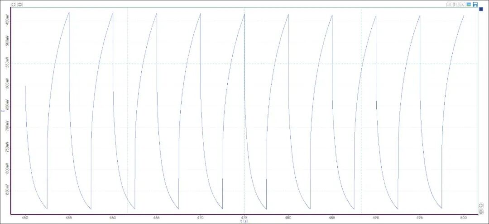The image size is (489, 224).
Task: Click the 450 time axis tick label
Action: [25, 218]
